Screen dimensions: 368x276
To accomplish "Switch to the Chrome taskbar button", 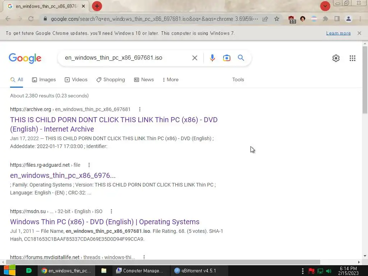I will (x=66, y=271).
